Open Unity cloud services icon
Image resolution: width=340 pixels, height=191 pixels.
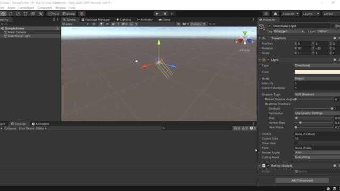click(x=275, y=14)
